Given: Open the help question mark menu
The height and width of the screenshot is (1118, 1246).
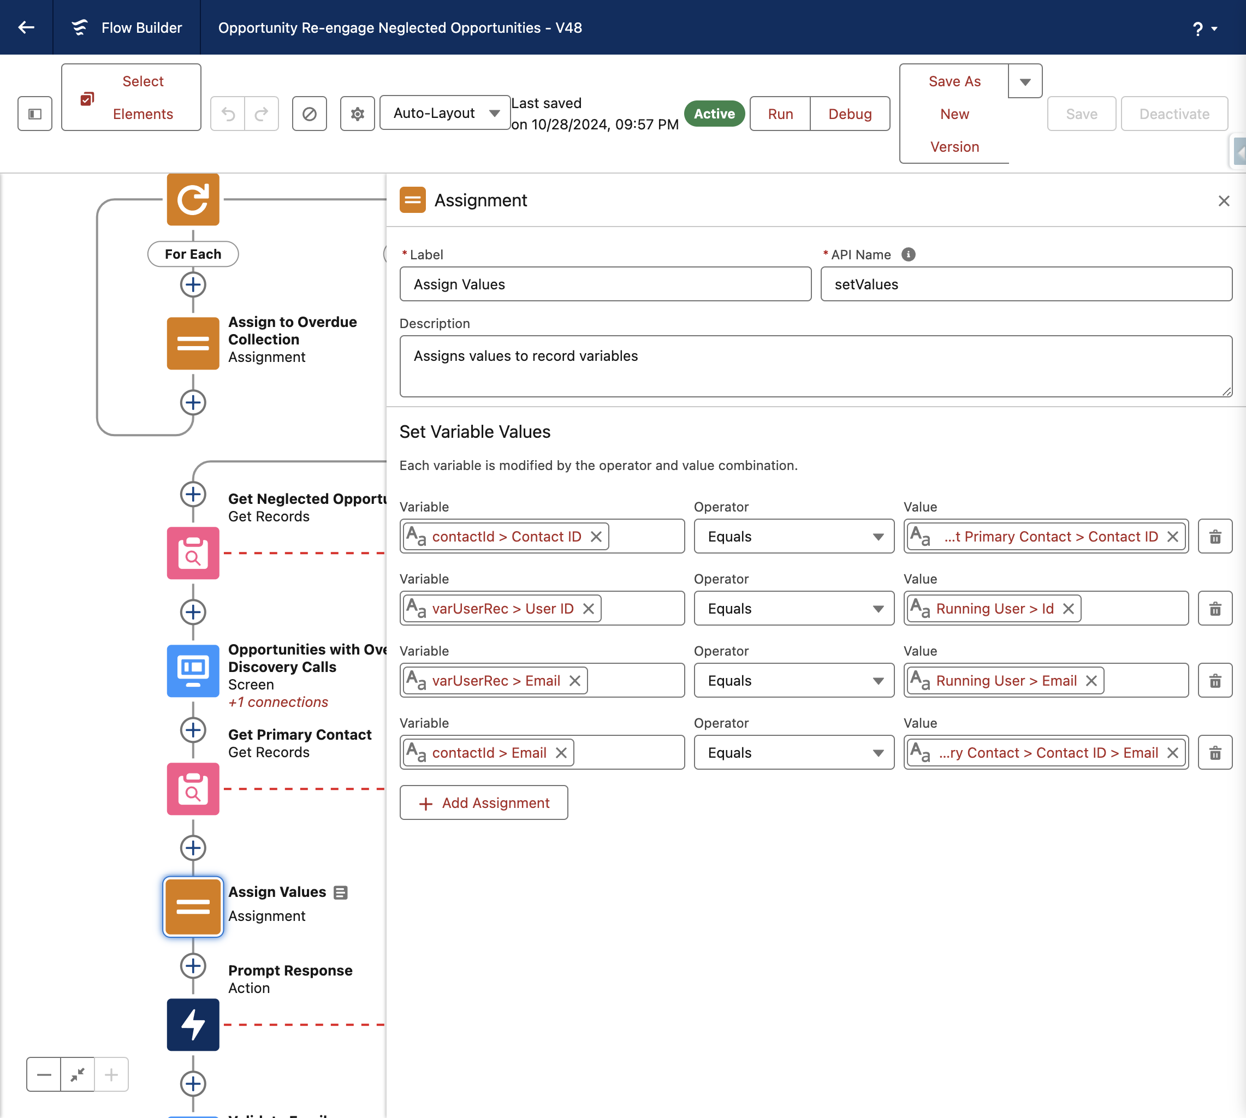Looking at the screenshot, I should coord(1204,28).
